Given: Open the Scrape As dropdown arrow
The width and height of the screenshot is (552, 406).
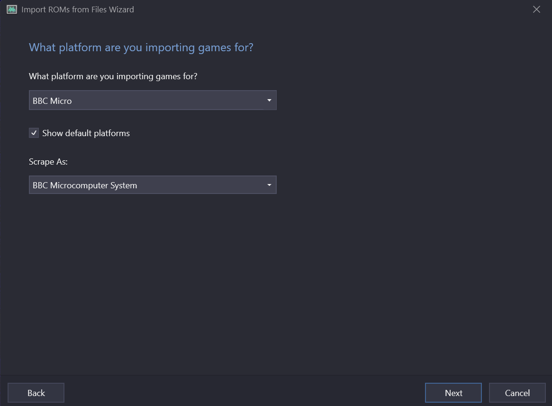Looking at the screenshot, I should point(269,185).
